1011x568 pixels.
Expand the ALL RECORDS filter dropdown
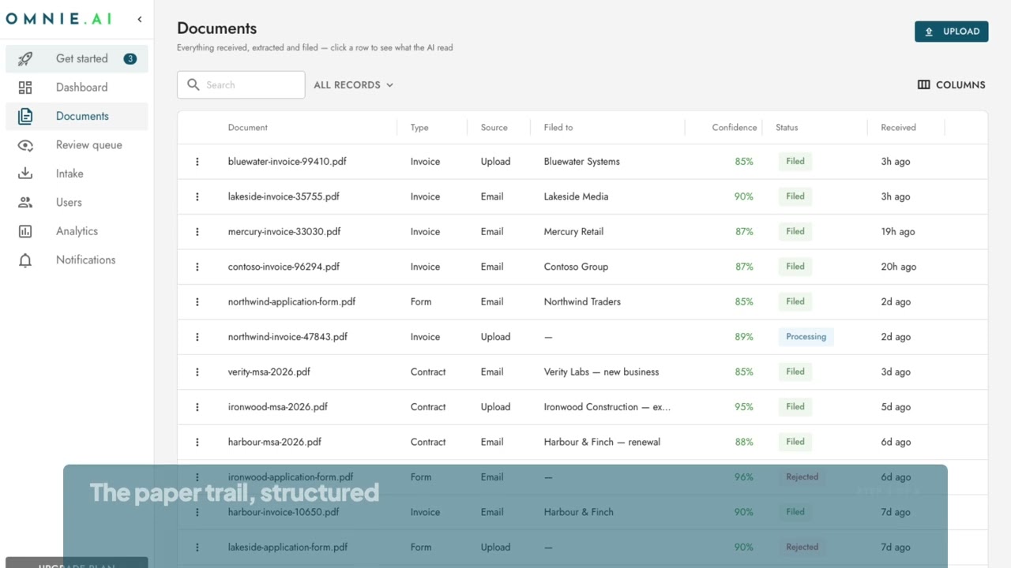click(x=353, y=85)
